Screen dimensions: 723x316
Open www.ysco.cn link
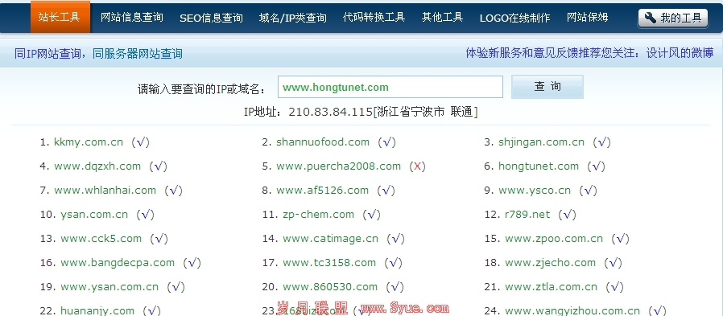535,191
